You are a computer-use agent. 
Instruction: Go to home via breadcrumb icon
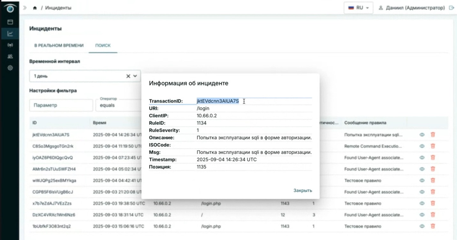pyautogui.click(x=35, y=8)
